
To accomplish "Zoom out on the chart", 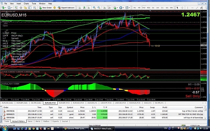I will (x=99, y=8).
